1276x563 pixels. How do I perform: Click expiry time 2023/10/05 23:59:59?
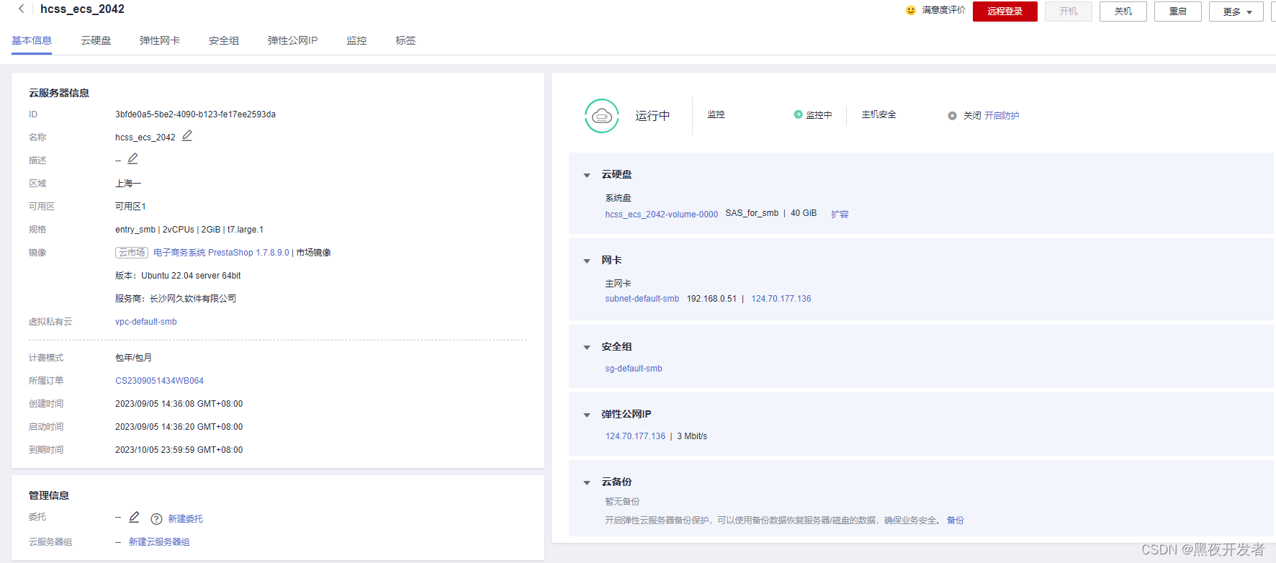(x=179, y=450)
